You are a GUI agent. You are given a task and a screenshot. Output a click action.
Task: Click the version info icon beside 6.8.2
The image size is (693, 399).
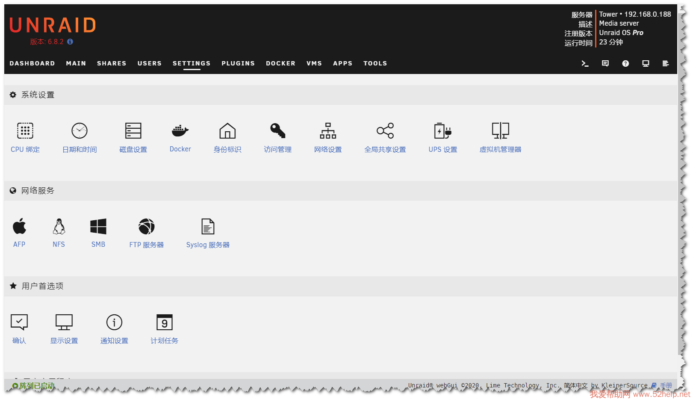click(x=70, y=41)
